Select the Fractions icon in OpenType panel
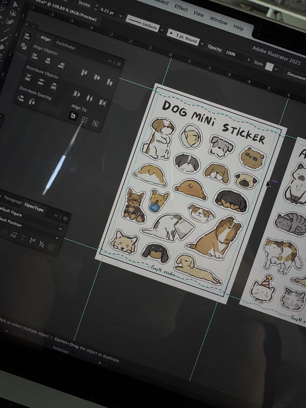 pos(42,244)
